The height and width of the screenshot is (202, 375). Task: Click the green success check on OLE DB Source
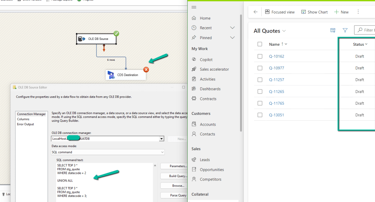[116, 33]
